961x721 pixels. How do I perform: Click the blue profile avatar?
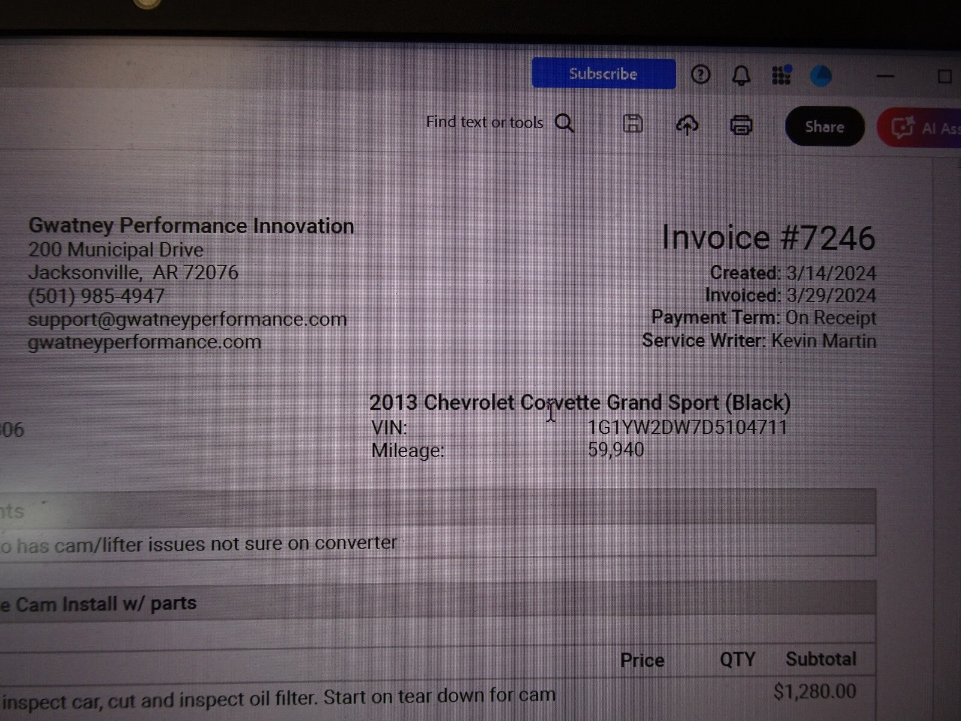820,76
